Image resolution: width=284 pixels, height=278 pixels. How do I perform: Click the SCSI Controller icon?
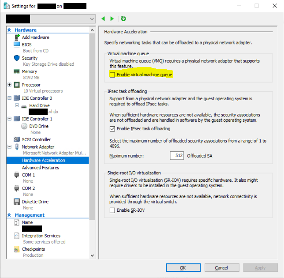click(x=17, y=139)
